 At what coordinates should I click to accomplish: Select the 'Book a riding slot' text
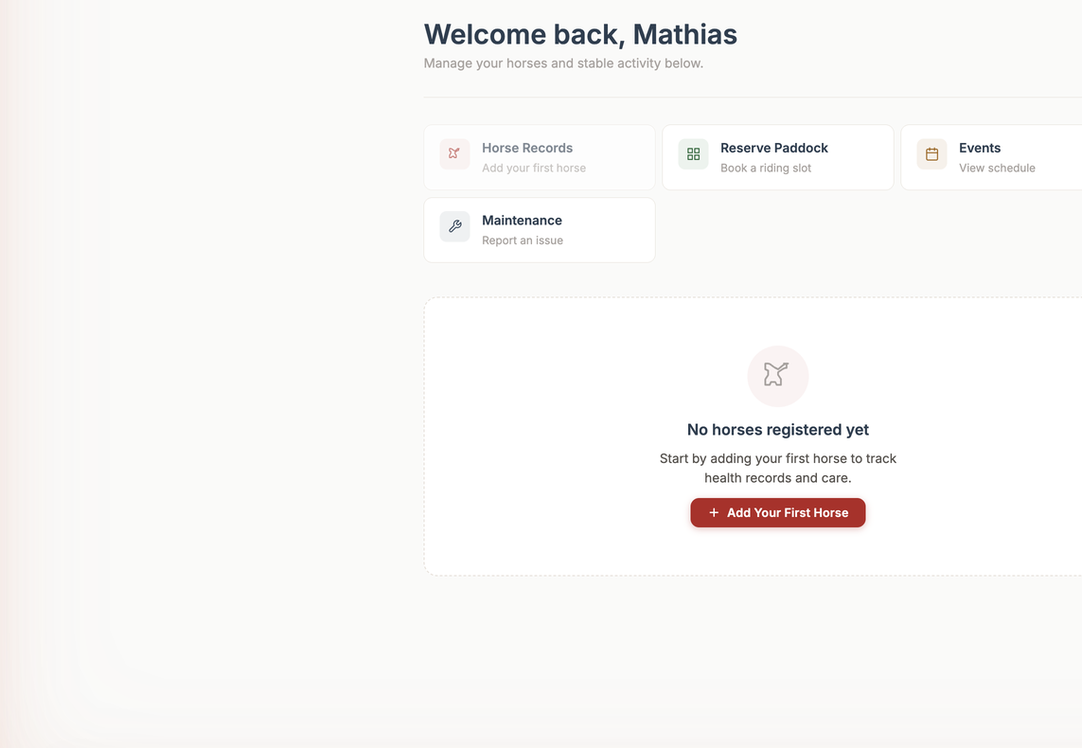pos(765,168)
